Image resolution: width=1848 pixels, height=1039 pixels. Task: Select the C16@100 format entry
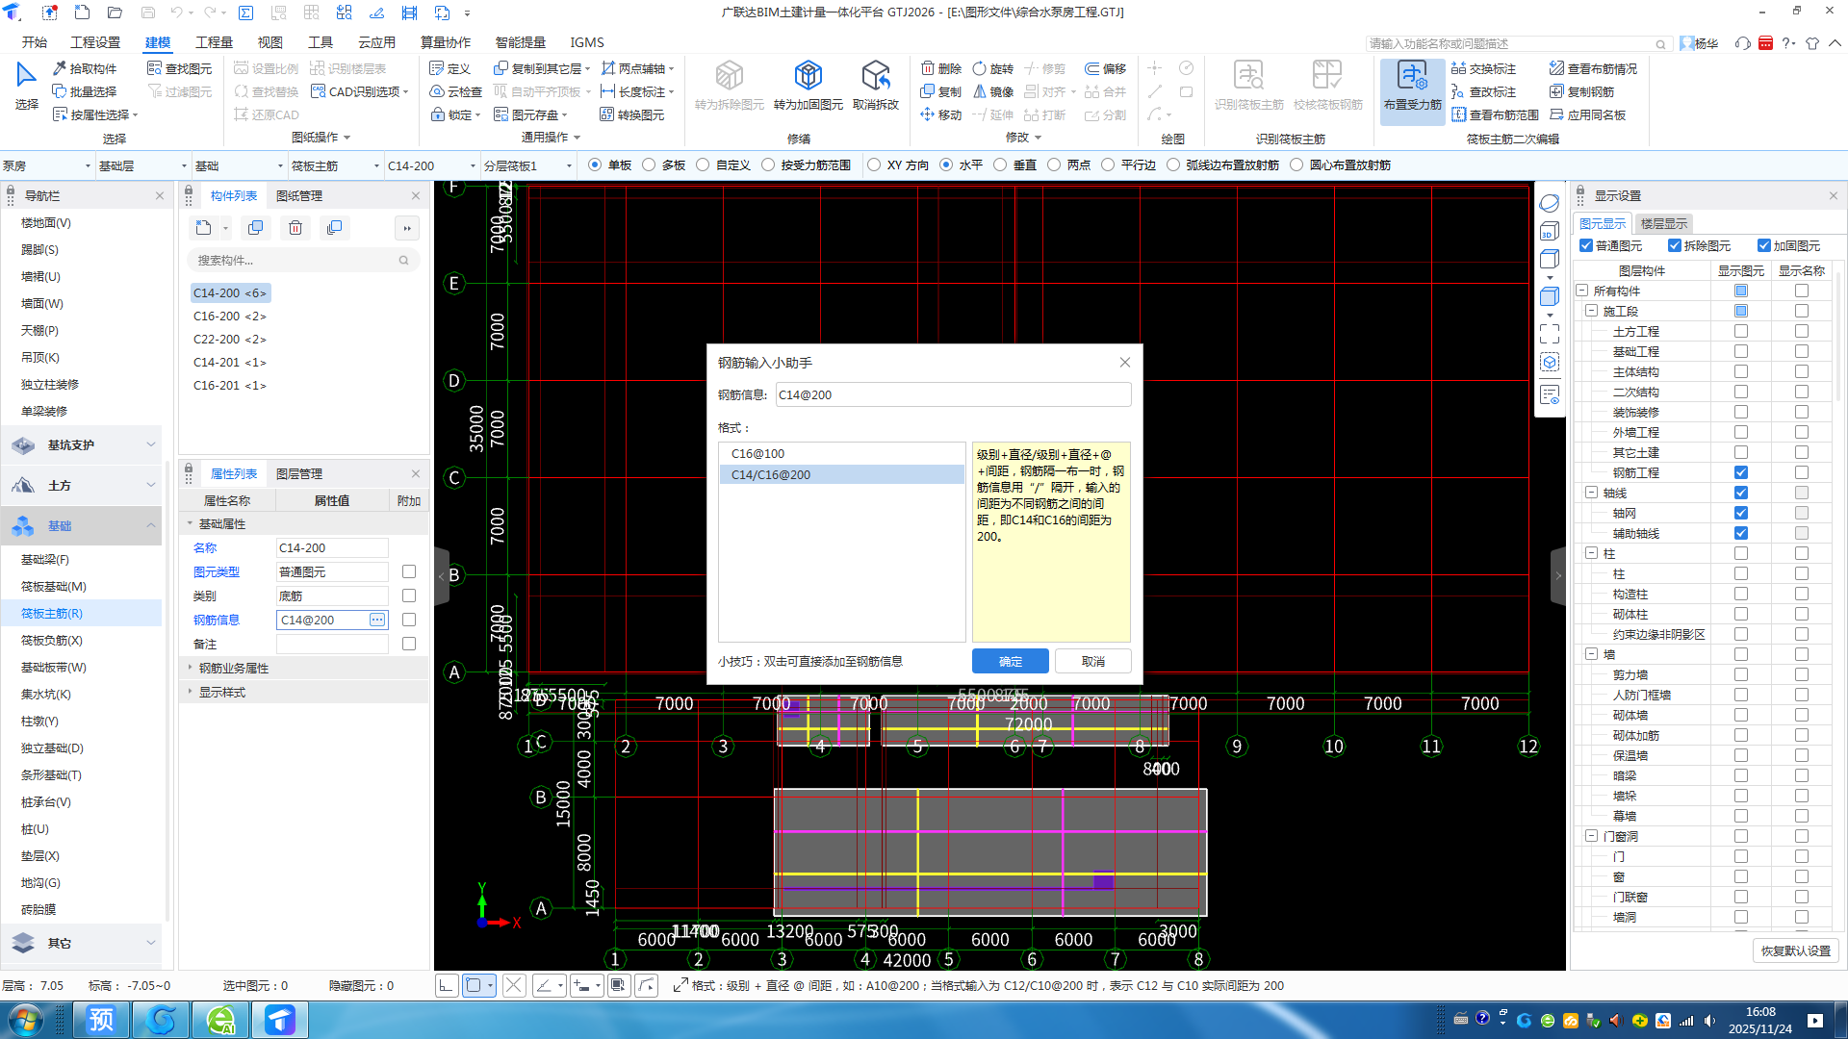pos(757,453)
